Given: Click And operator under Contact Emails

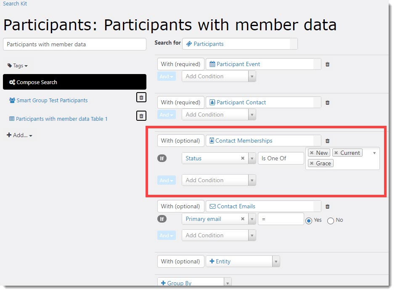Looking at the screenshot, I should [x=167, y=236].
